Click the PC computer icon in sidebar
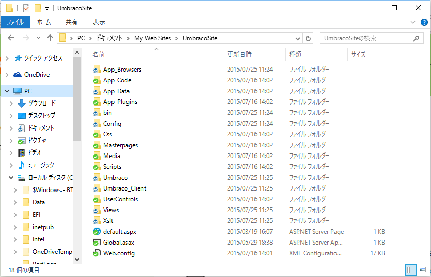 click(x=18, y=91)
